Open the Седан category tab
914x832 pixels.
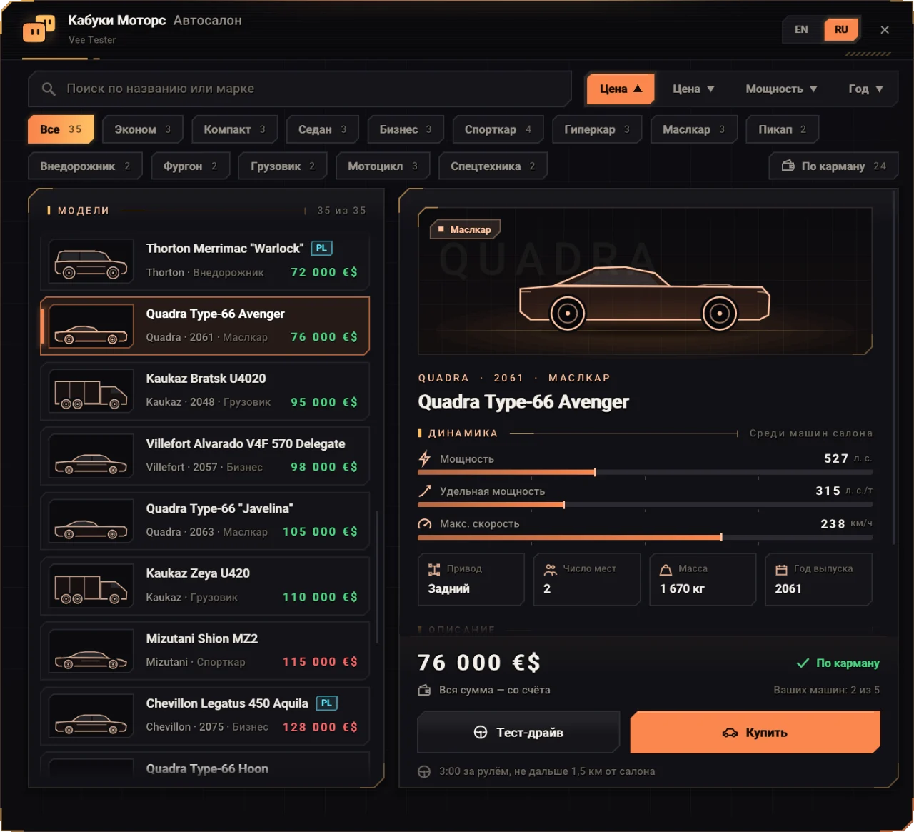click(x=322, y=129)
